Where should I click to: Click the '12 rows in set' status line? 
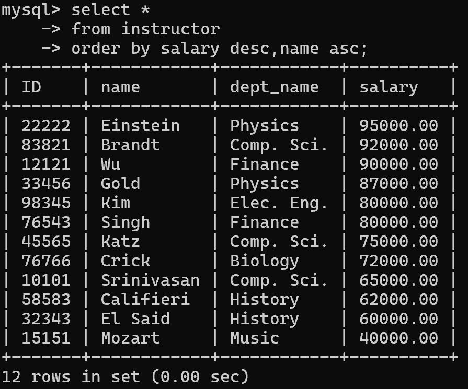point(125,376)
